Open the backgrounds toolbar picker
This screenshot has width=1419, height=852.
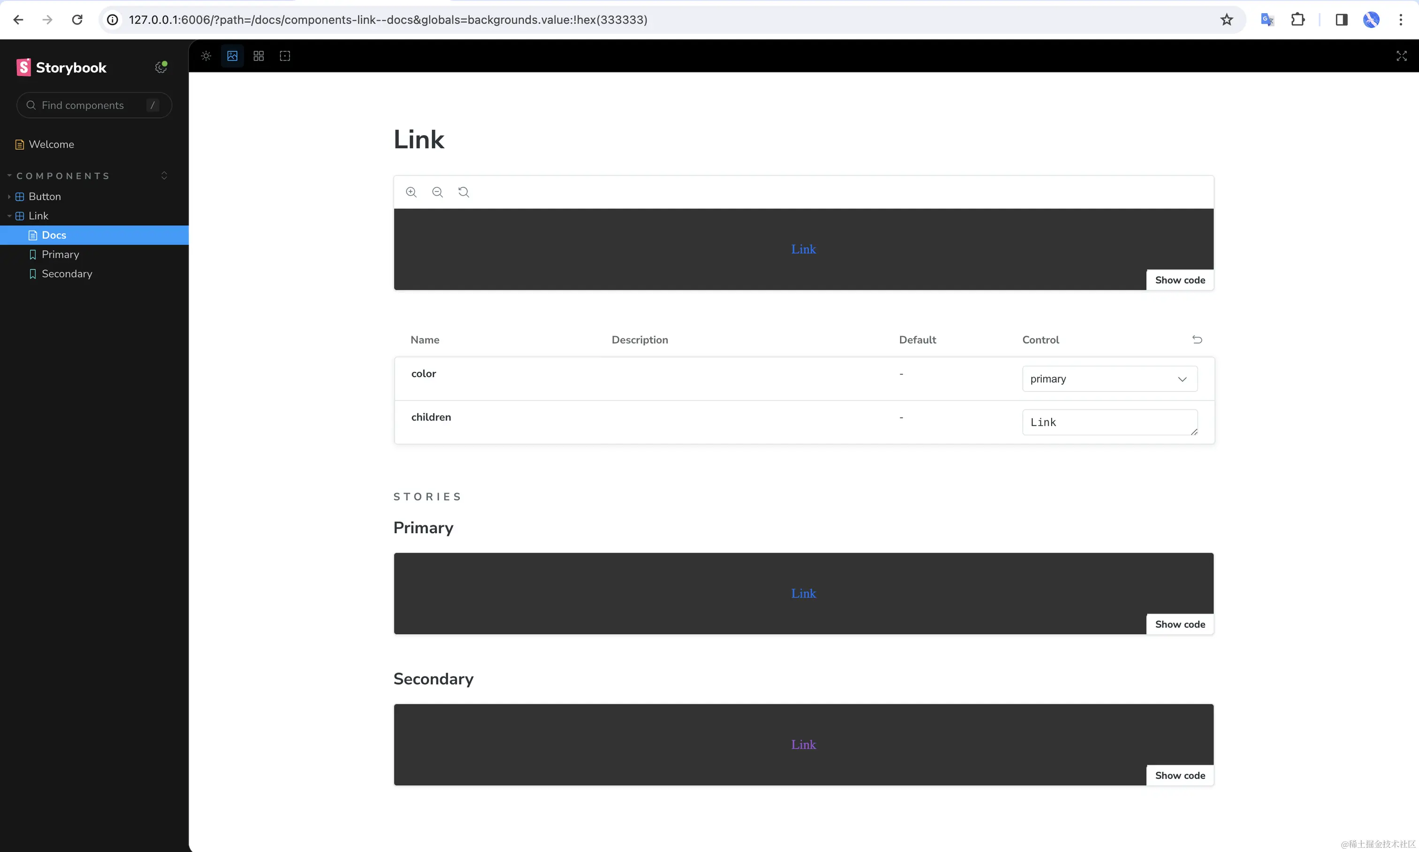tap(231, 56)
